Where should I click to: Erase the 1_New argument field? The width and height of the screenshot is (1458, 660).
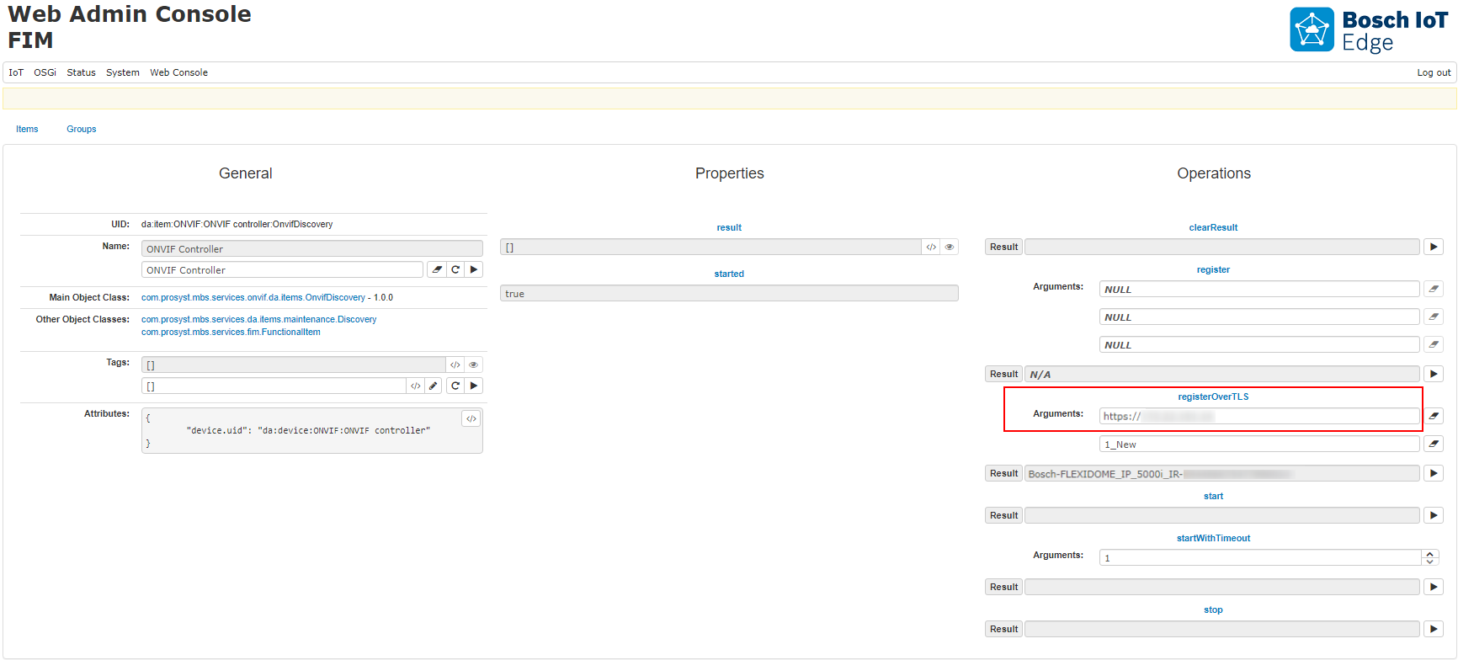coord(1433,444)
